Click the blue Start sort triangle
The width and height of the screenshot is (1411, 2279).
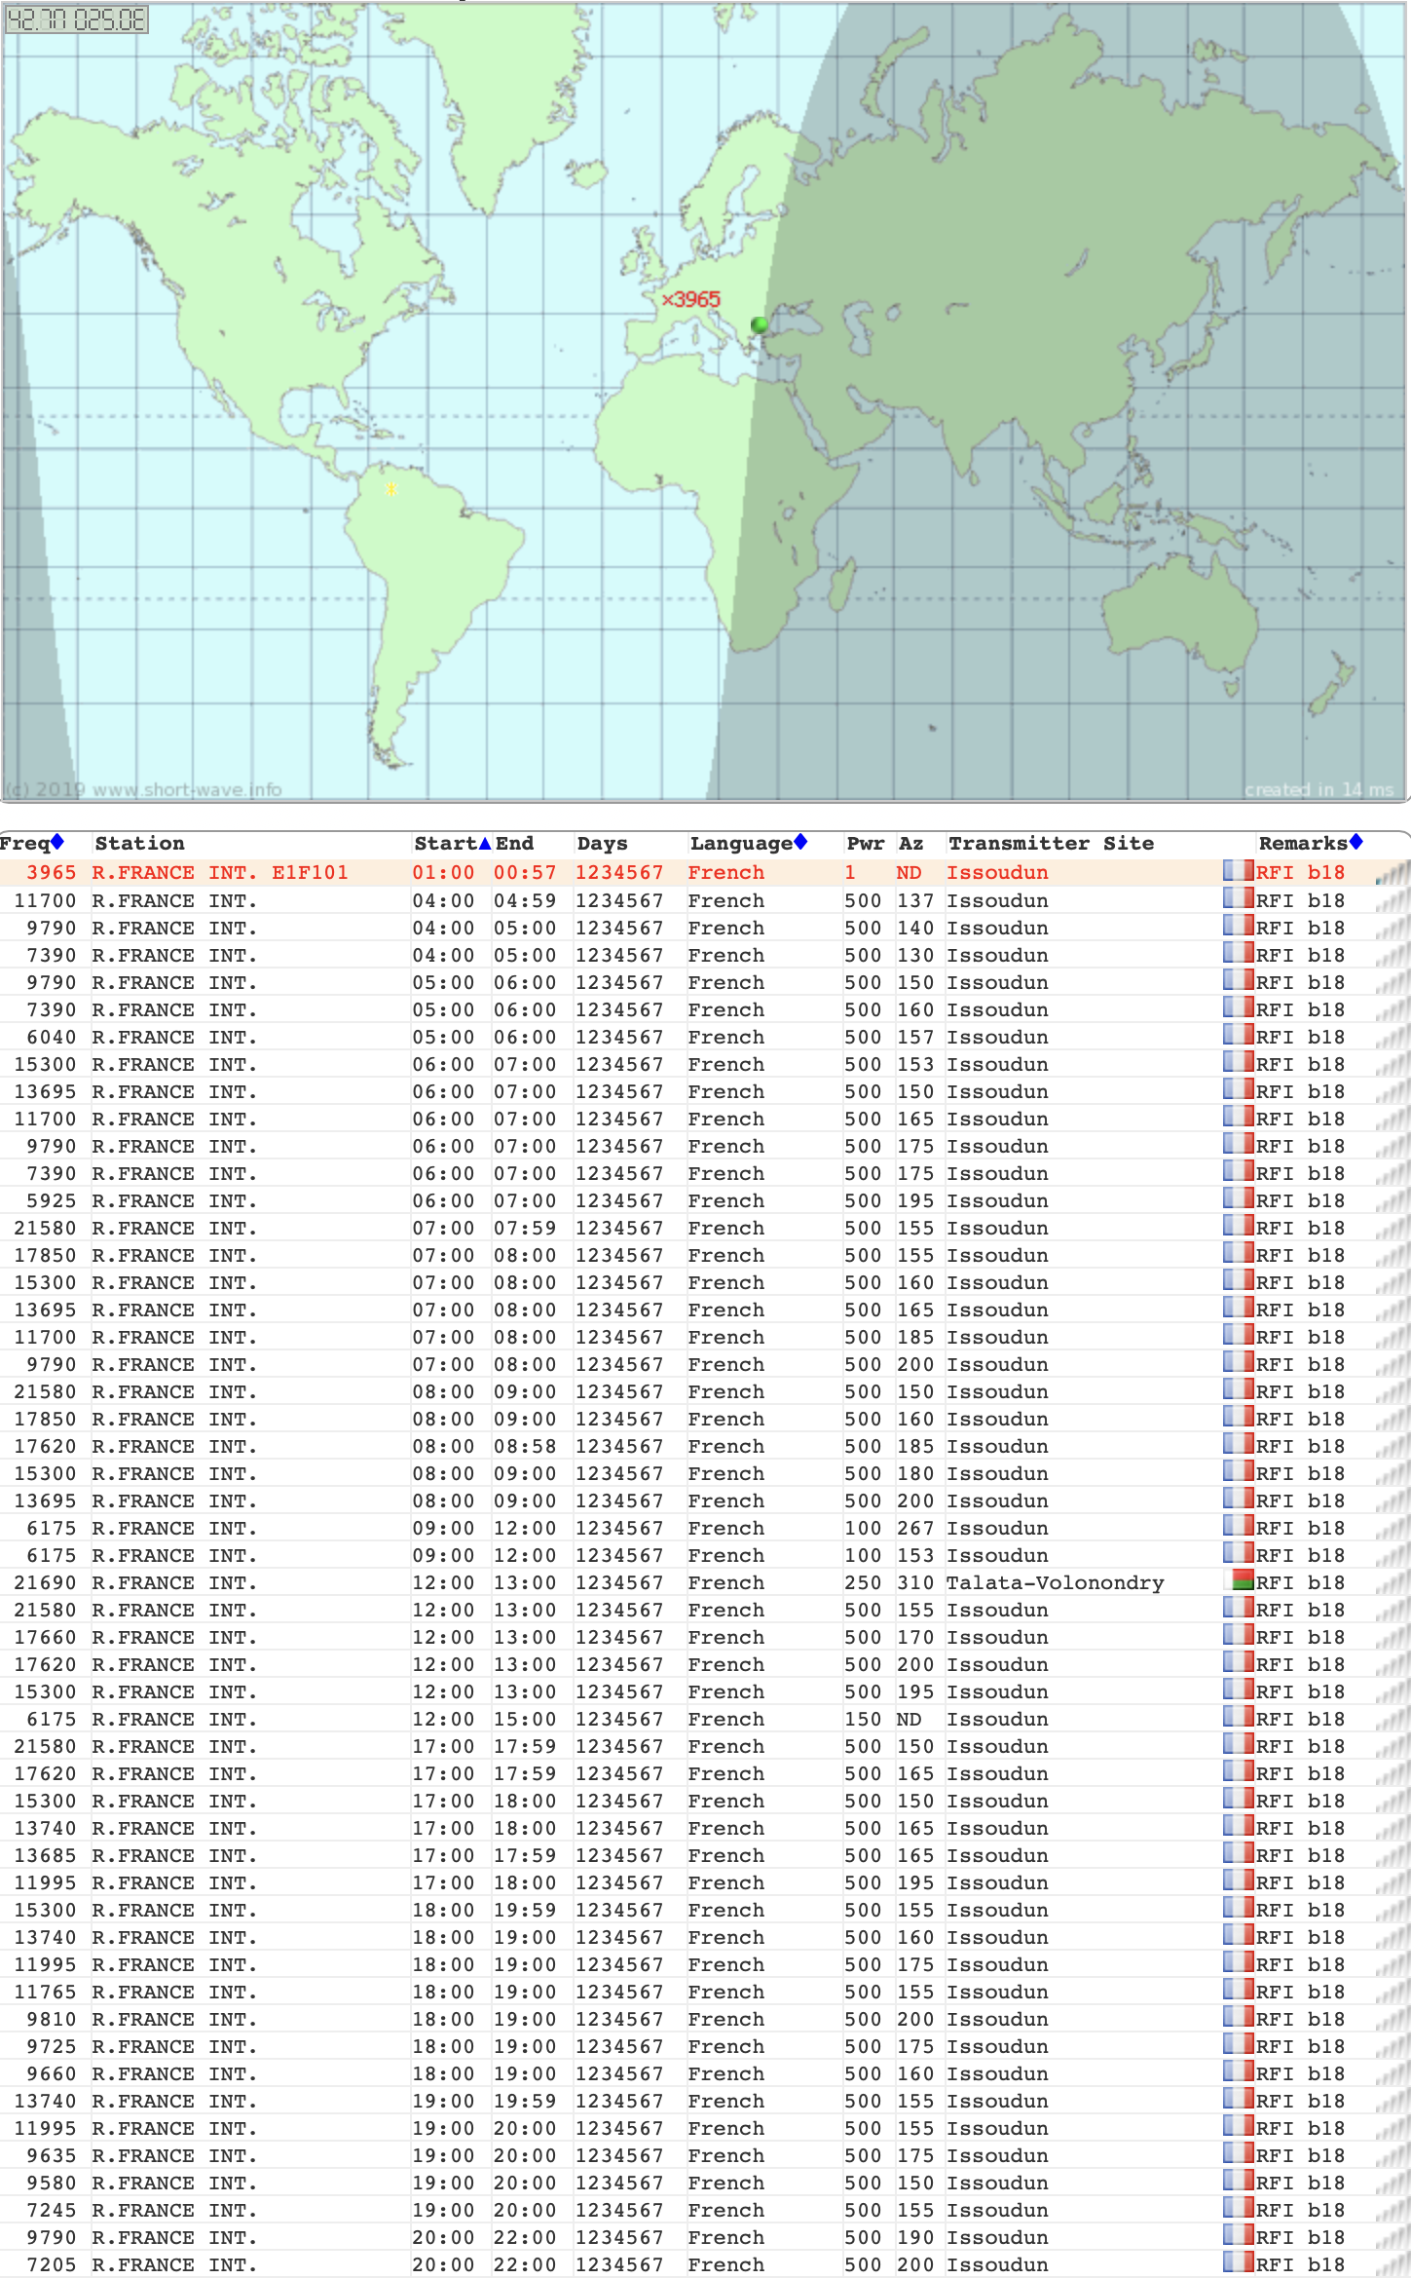click(485, 843)
